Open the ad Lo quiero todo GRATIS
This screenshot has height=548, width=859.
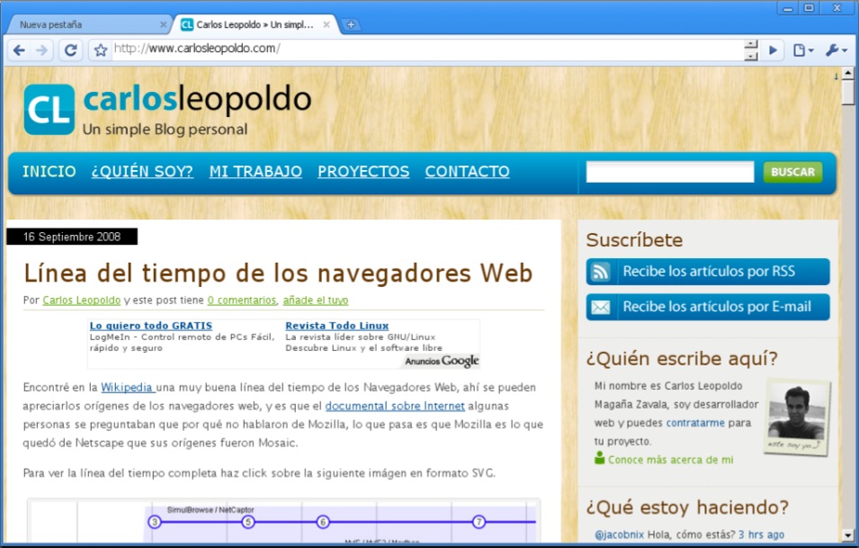(x=150, y=326)
